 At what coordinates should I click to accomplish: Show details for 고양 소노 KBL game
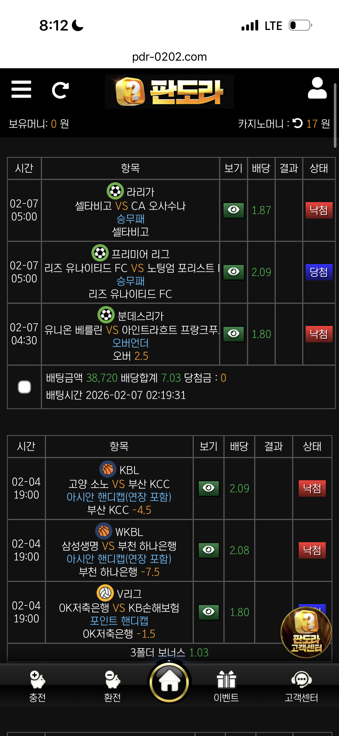(209, 488)
